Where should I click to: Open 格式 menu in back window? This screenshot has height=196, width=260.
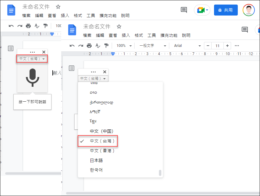(78, 16)
